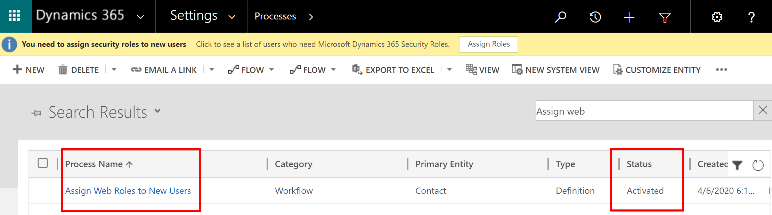Click the Assign Roles button
772x215 pixels.
(488, 44)
